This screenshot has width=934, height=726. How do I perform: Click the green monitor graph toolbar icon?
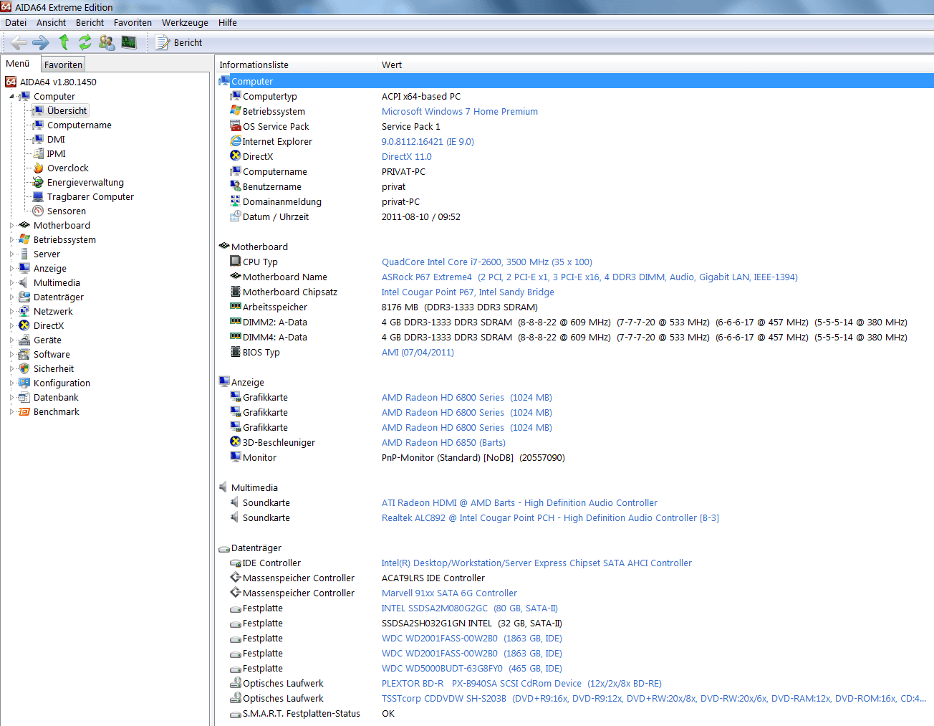(129, 43)
